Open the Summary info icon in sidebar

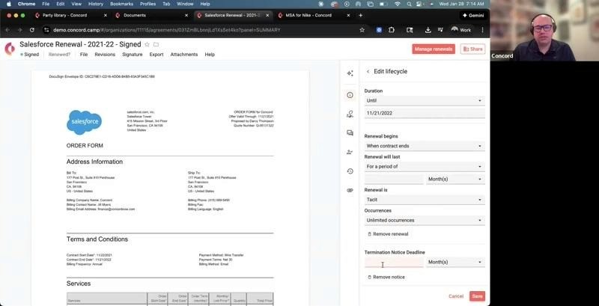[350, 95]
